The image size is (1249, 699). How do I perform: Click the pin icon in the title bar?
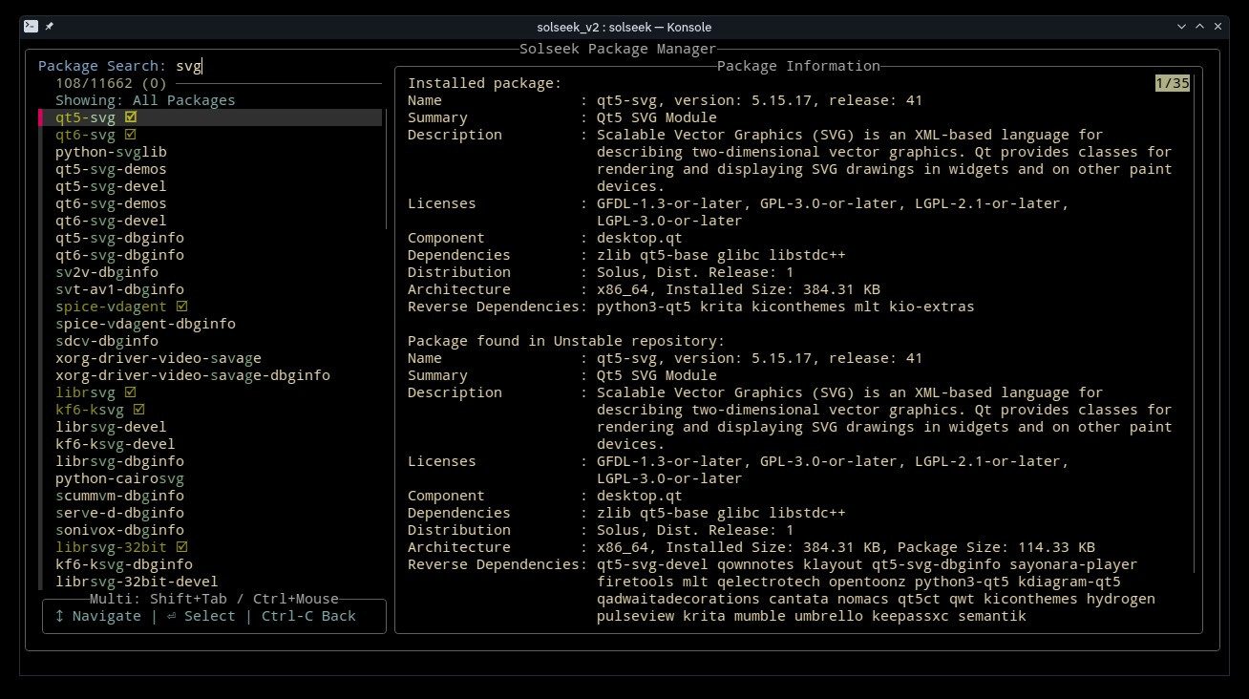[50, 27]
